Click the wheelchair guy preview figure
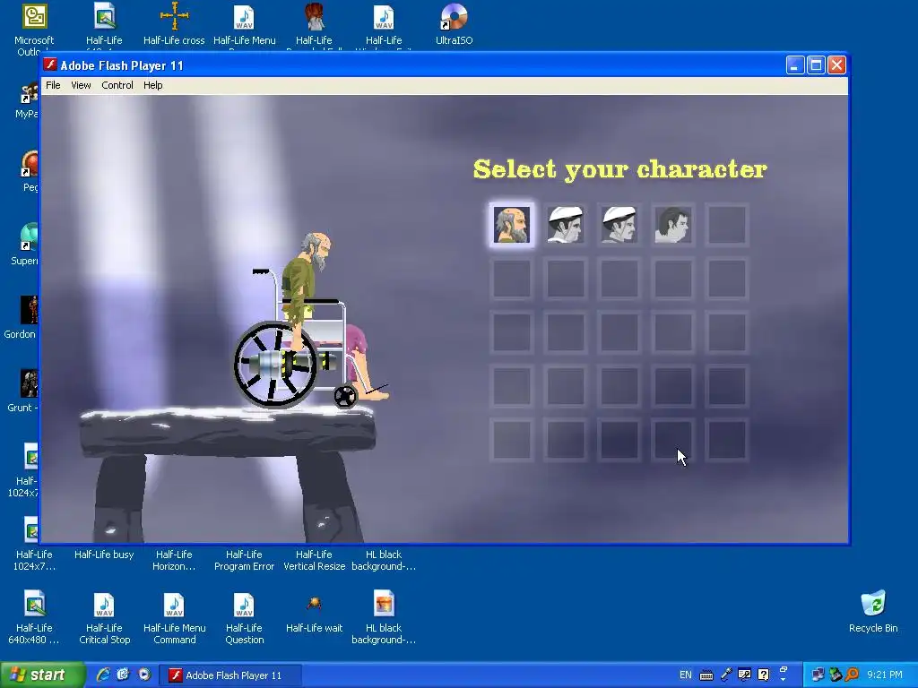Screen dimensions: 918x688 [310, 322]
